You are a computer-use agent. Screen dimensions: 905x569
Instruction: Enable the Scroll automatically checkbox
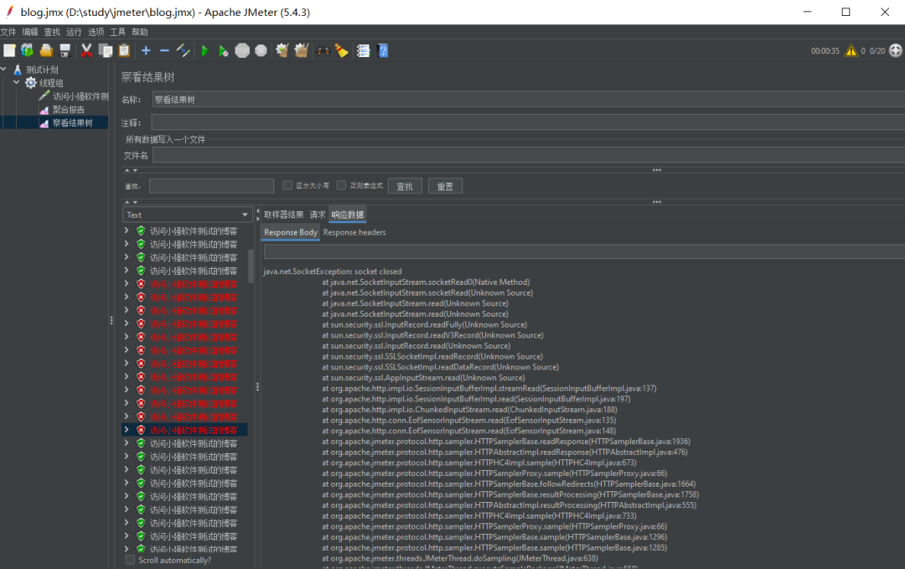tap(131, 560)
